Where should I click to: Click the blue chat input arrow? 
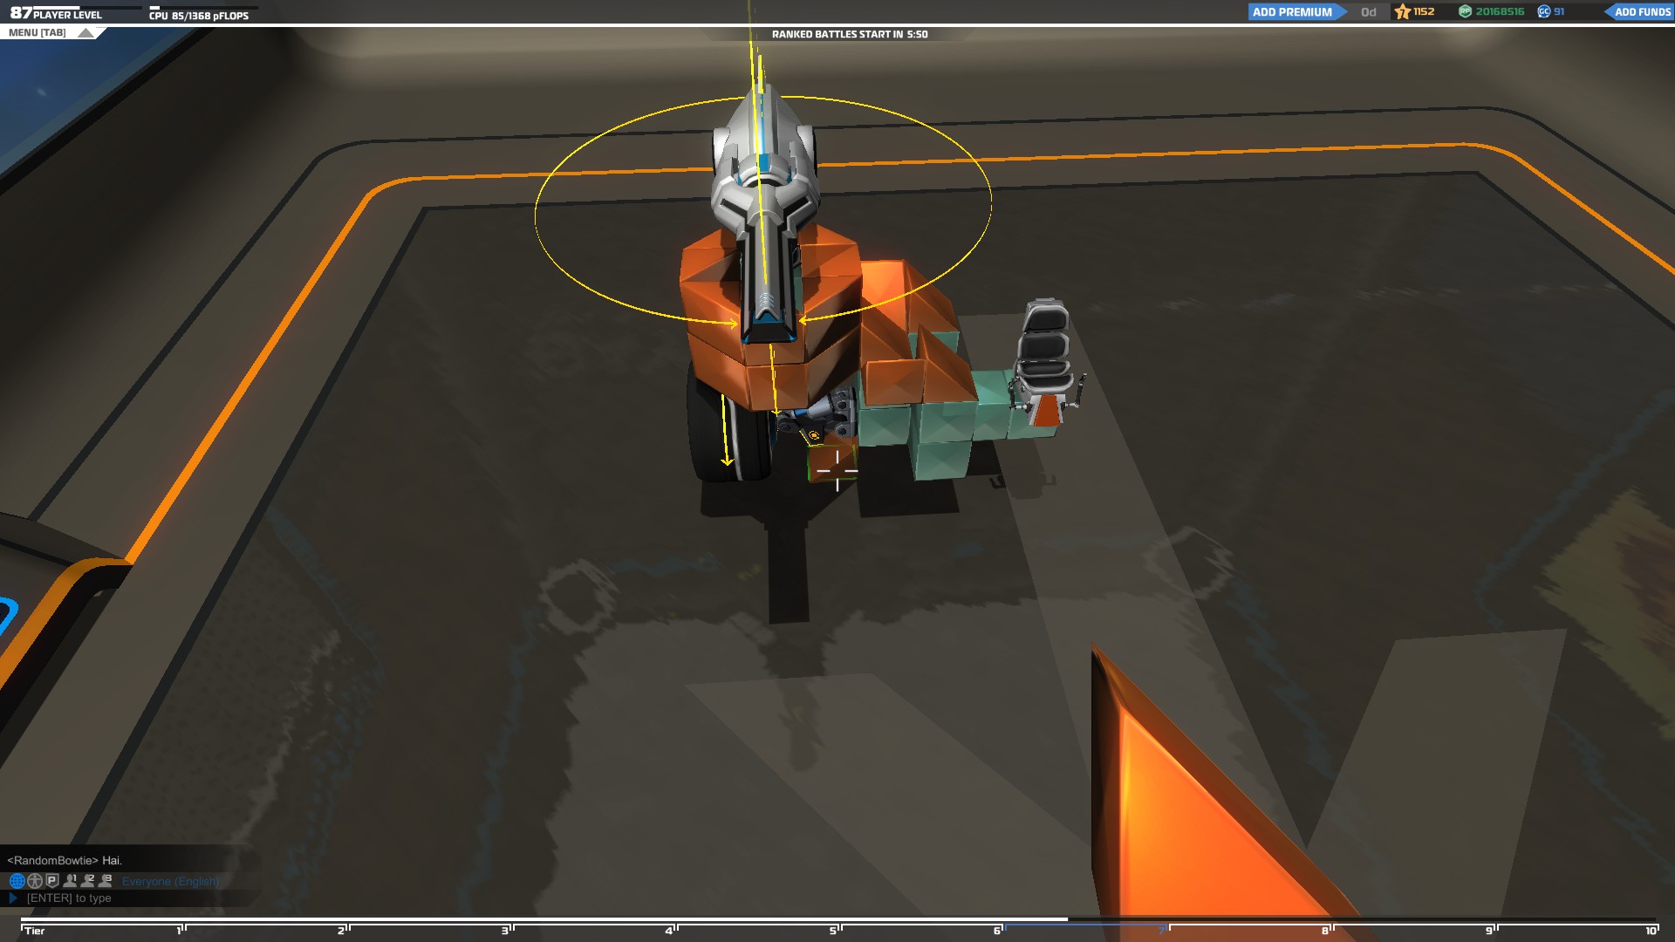[13, 898]
